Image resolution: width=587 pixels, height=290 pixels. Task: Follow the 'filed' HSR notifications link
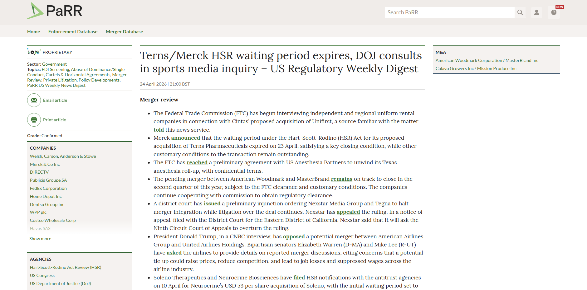pos(299,278)
